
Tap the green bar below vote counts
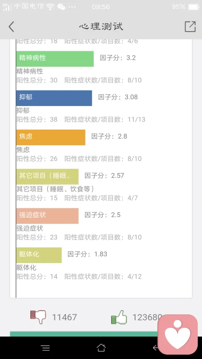click(x=84, y=334)
